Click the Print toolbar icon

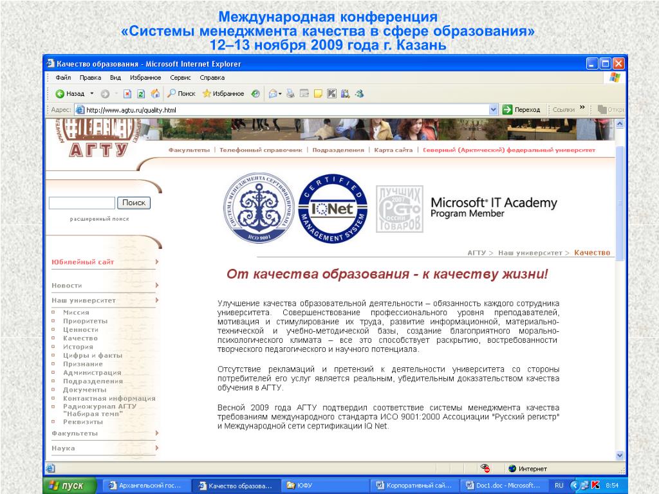coord(290,94)
